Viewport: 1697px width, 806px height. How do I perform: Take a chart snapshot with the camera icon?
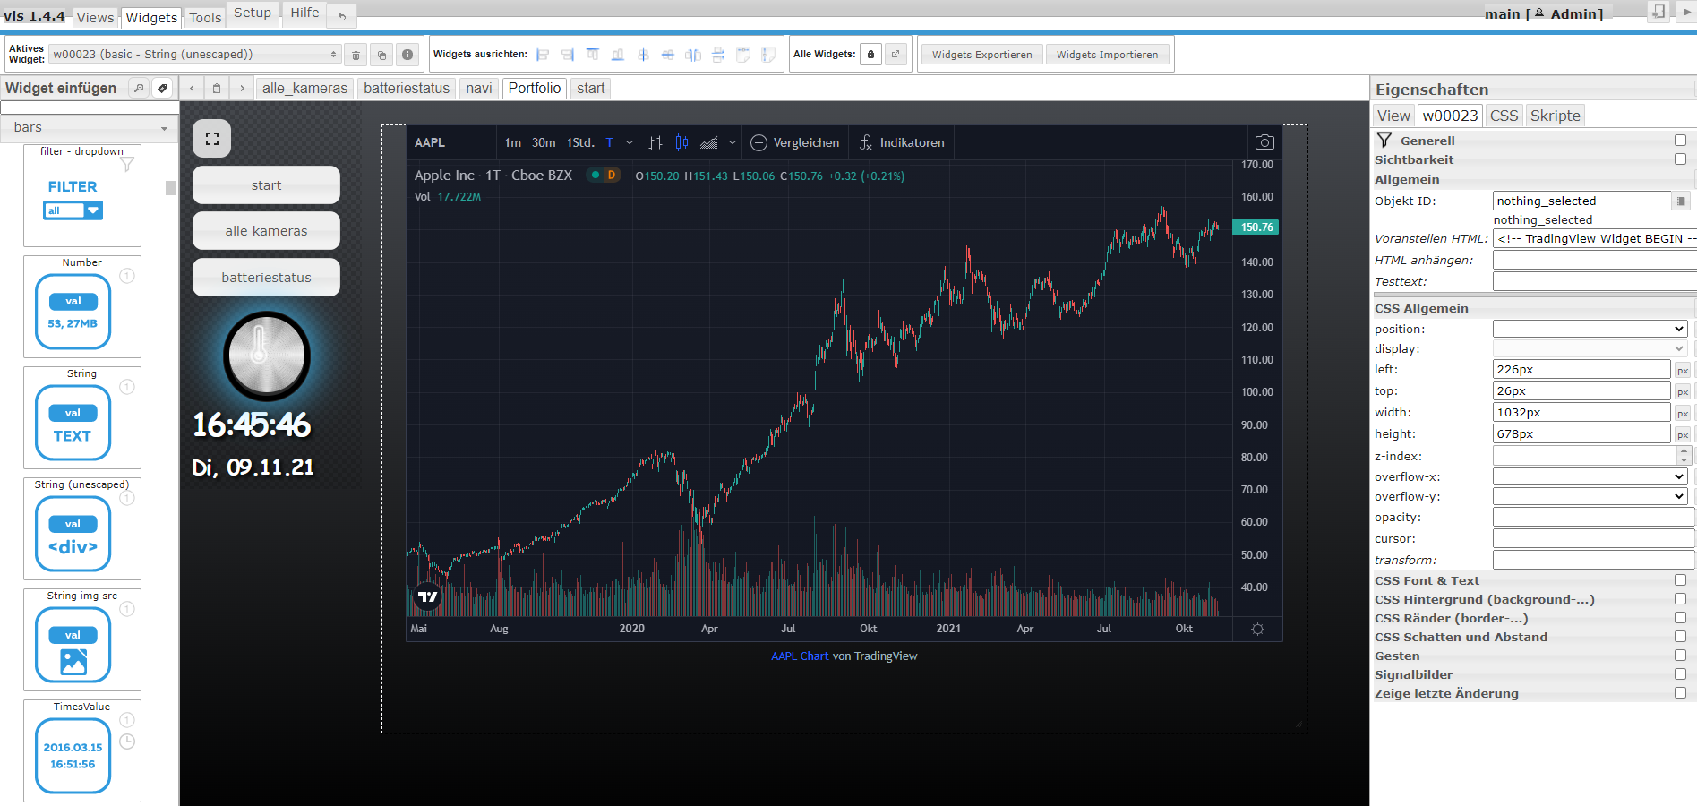click(1264, 142)
